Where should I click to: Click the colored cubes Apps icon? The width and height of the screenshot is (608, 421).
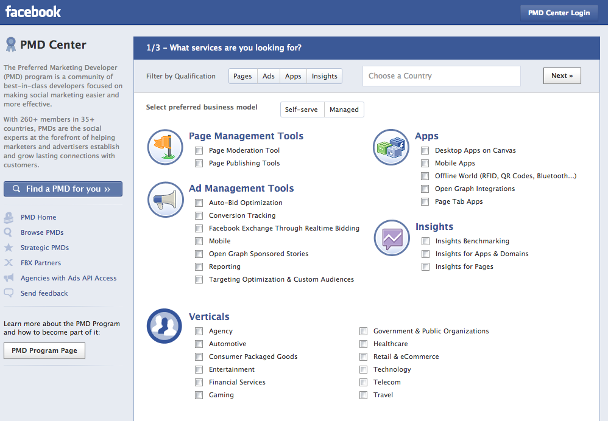coord(391,147)
